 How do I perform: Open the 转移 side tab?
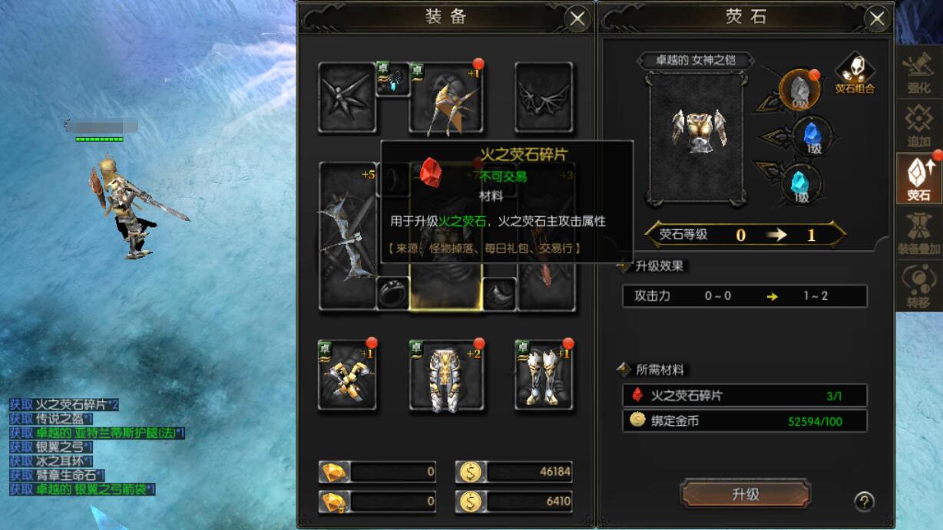coord(919,285)
